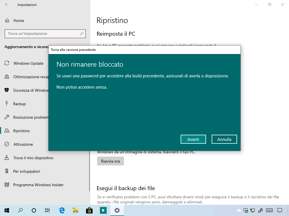Open the Windows Ink pen tray icon
289x216 pixels.
pyautogui.click(x=260, y=210)
